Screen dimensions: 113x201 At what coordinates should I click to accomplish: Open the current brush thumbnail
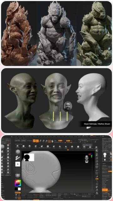18,152
